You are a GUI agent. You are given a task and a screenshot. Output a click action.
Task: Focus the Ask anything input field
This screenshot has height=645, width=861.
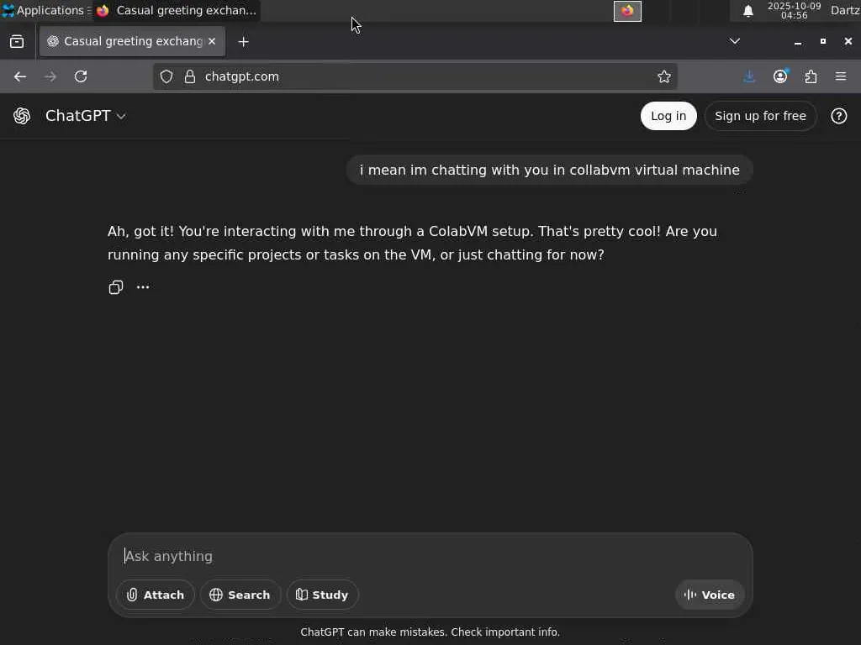tap(430, 556)
